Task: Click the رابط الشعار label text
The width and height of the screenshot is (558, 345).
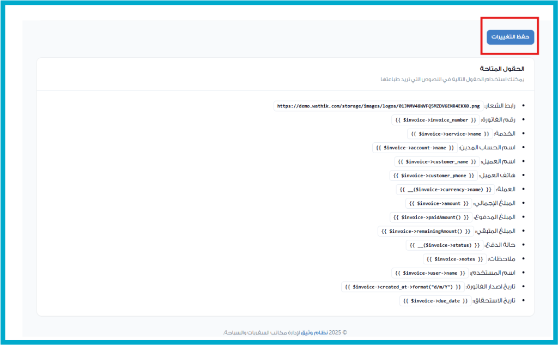Action: point(500,106)
